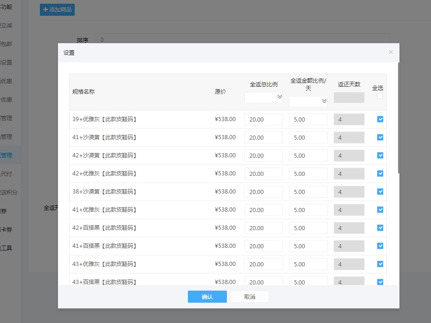431x323 pixels.
Task: Close the 设置 dialog with the X icon
Action: (x=391, y=52)
